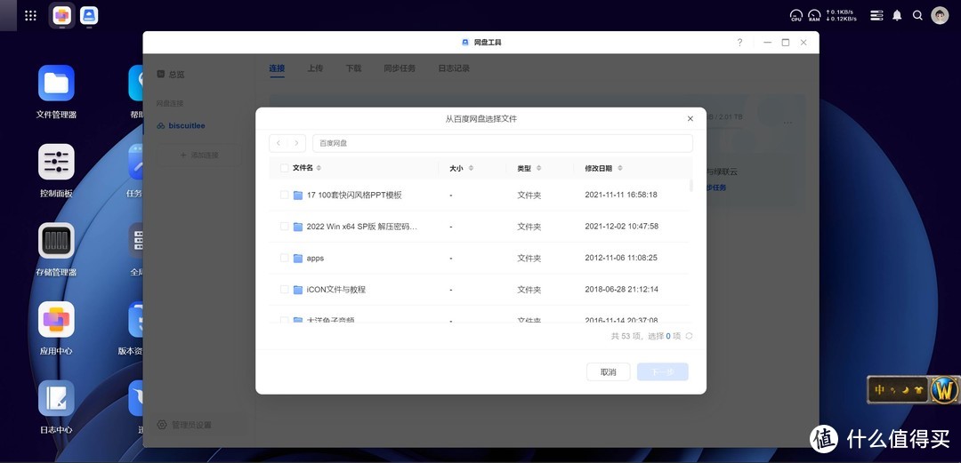This screenshot has width=961, height=463.
Task: Click date 2012-11-06 11:08:25
Action: [x=621, y=258]
